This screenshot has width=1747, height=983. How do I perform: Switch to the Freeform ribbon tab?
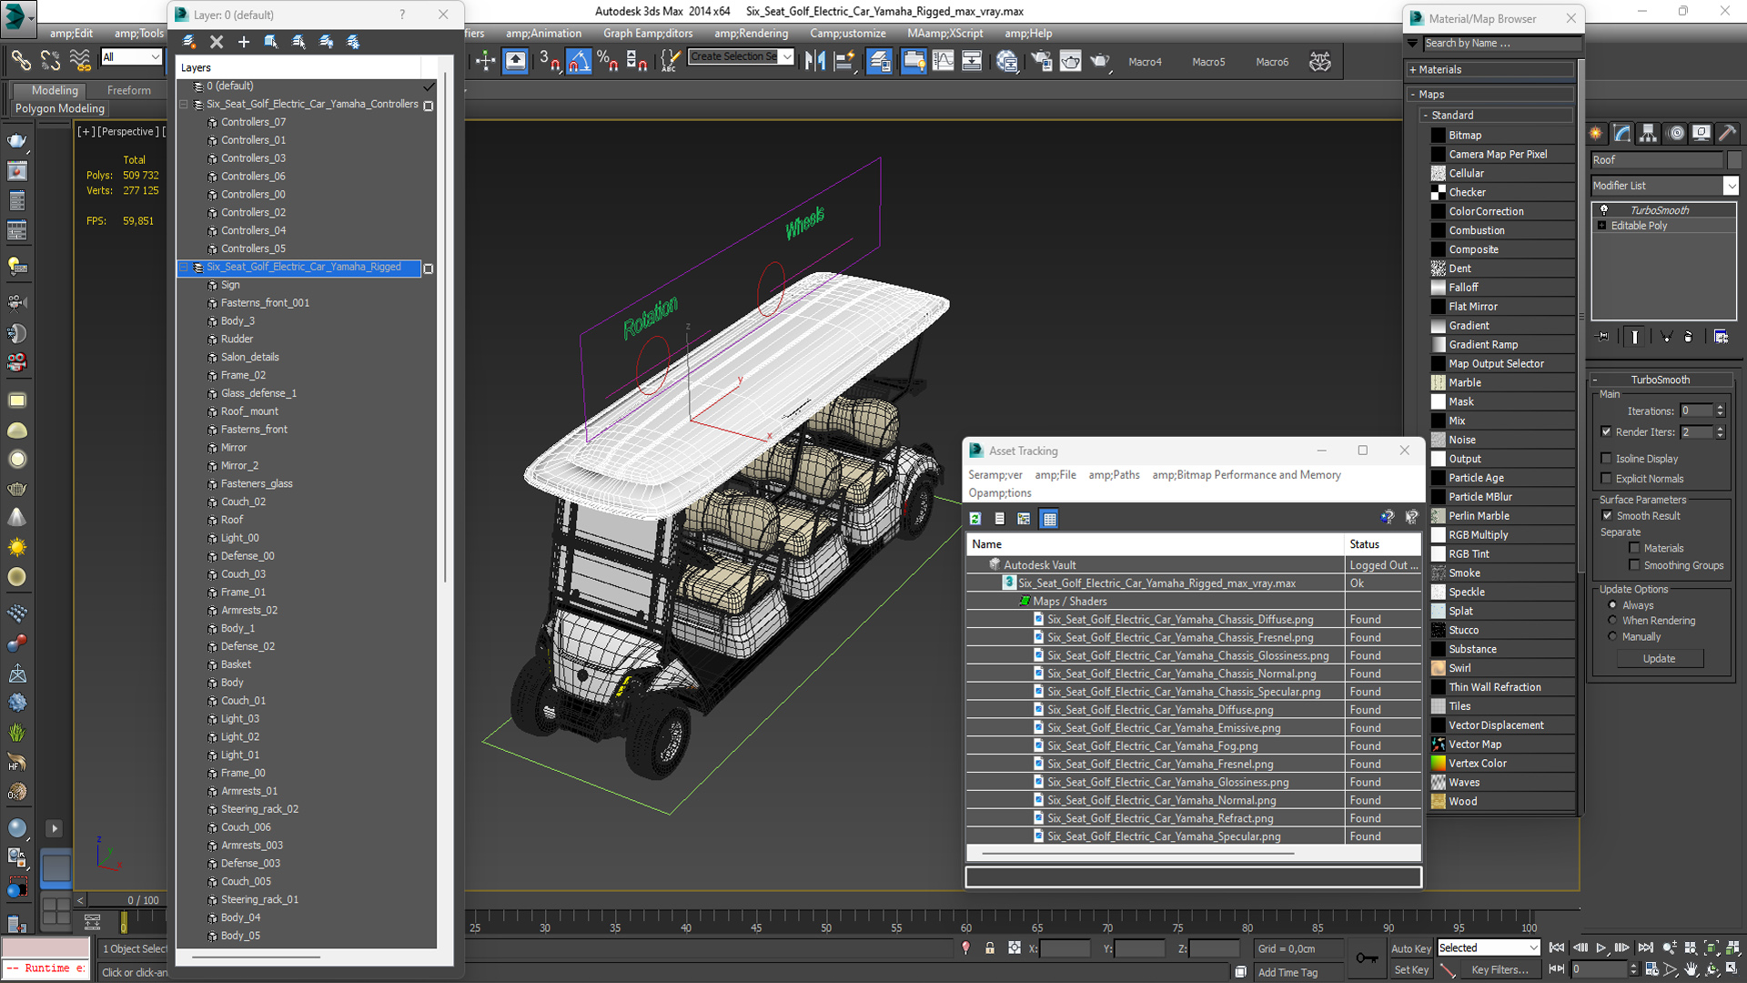coord(129,90)
